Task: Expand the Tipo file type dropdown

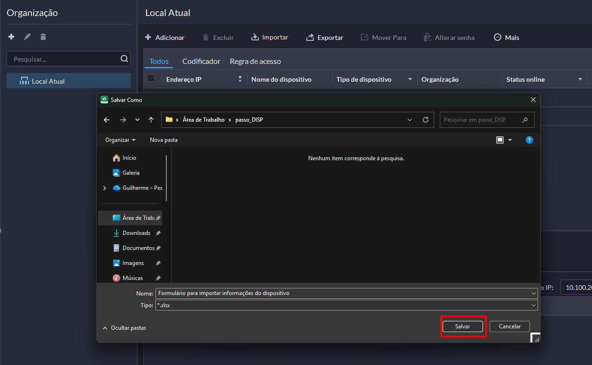Action: (x=533, y=305)
